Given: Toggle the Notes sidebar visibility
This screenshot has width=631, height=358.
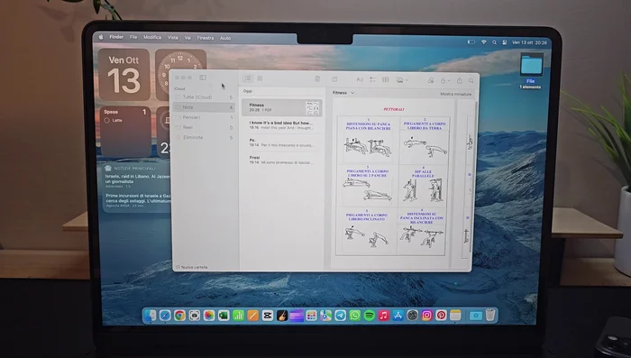Looking at the screenshot, I should coord(203,78).
